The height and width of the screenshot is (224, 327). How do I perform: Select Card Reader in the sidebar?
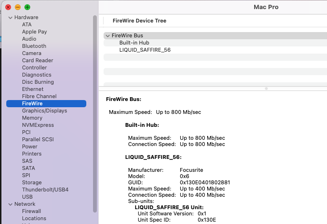(x=37, y=60)
